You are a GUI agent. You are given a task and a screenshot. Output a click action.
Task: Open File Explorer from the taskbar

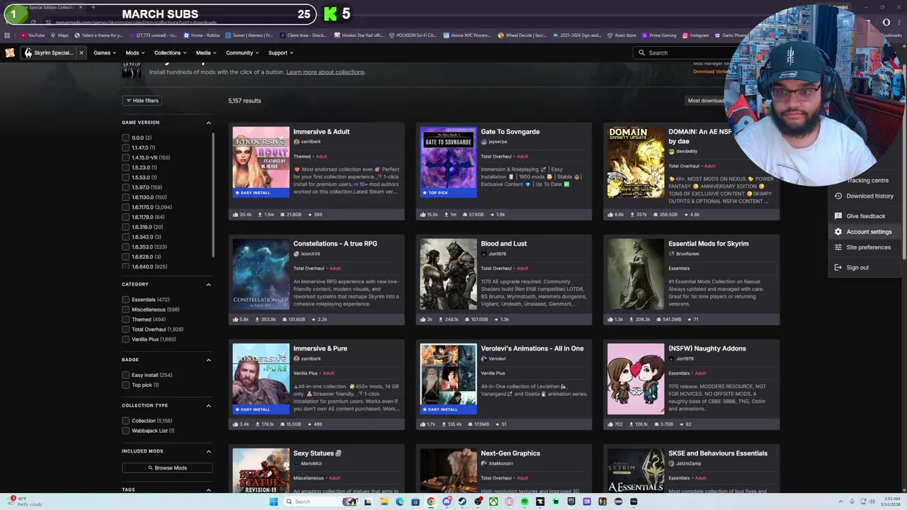point(384,501)
